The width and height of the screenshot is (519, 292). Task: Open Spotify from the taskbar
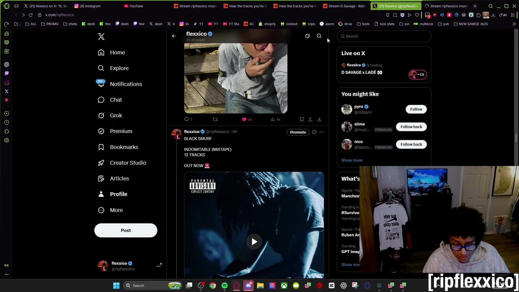click(225, 286)
